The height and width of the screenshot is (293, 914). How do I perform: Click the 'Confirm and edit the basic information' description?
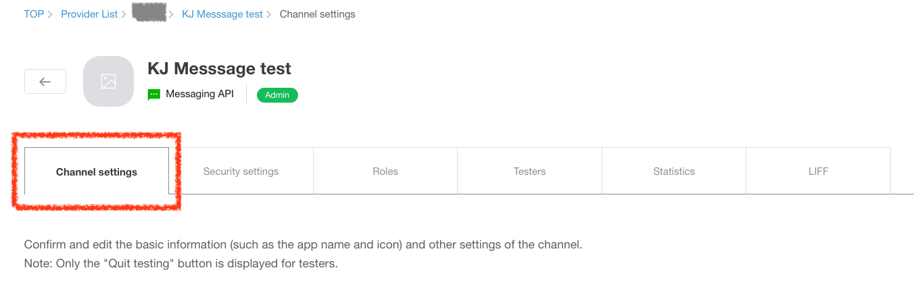[303, 244]
